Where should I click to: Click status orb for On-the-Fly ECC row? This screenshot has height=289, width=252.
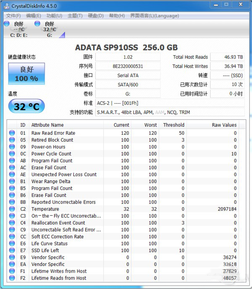pos(12,216)
